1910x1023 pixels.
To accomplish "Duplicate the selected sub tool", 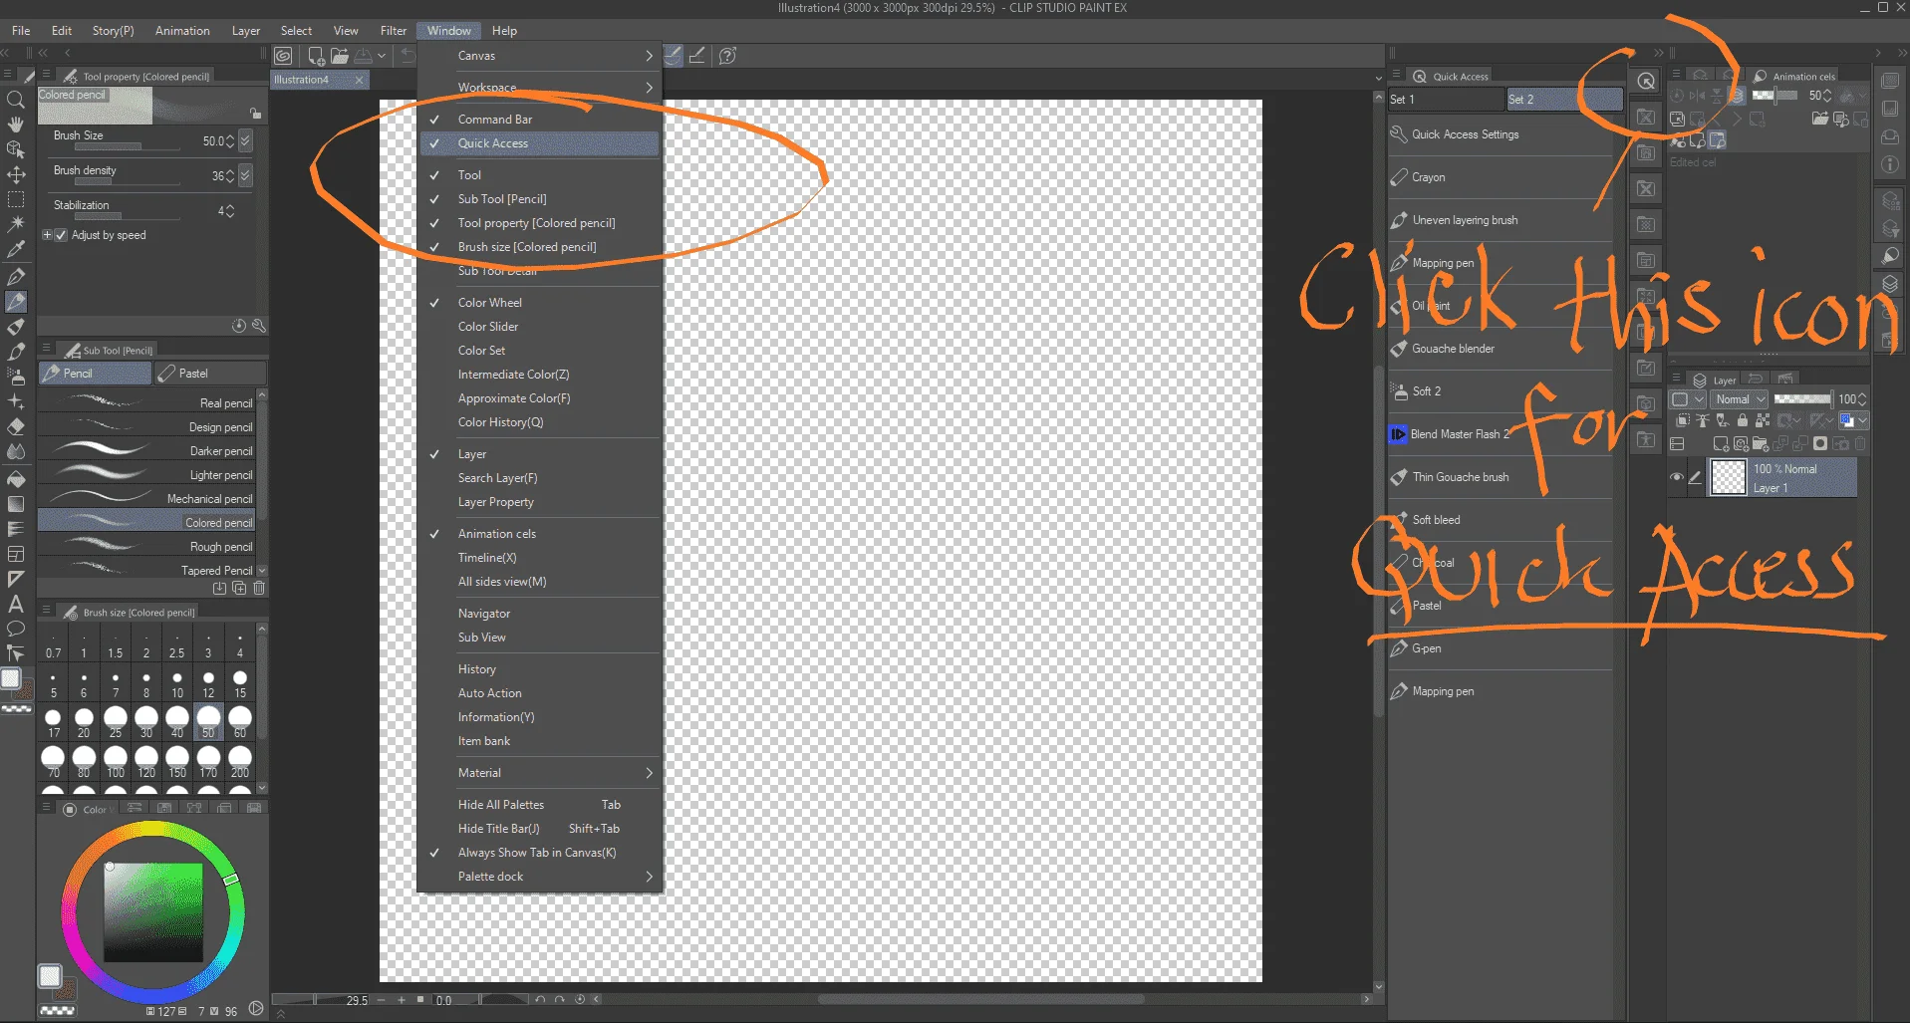I will tap(239, 588).
